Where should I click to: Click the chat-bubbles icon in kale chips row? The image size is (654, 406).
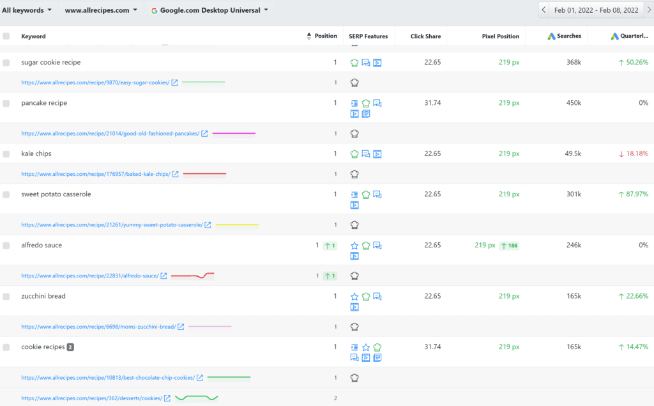point(366,153)
